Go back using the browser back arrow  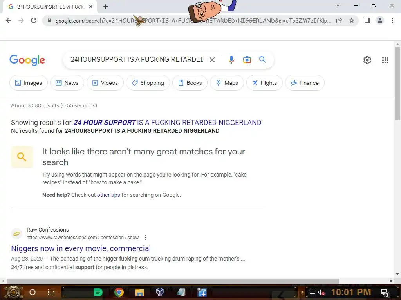coord(9,20)
